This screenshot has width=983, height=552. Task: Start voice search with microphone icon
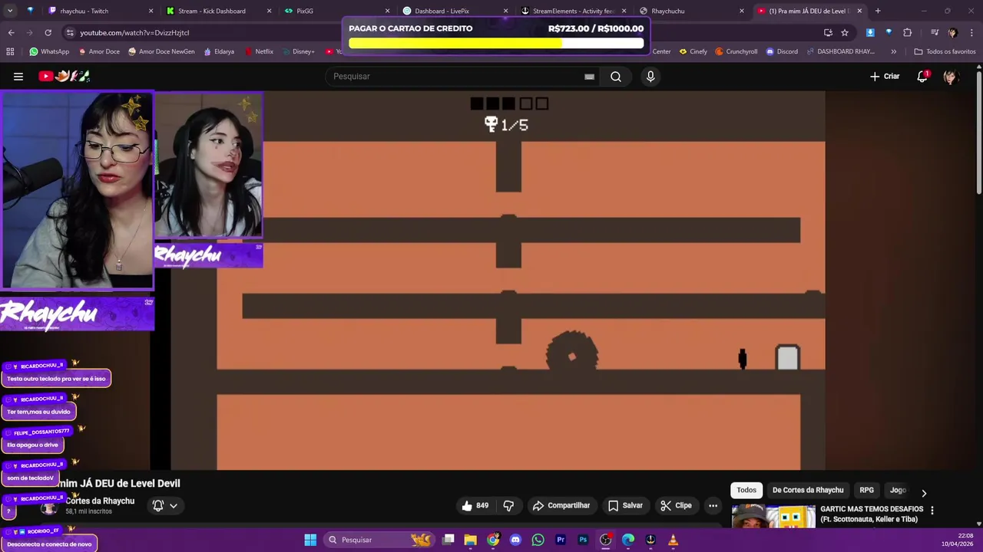click(650, 77)
